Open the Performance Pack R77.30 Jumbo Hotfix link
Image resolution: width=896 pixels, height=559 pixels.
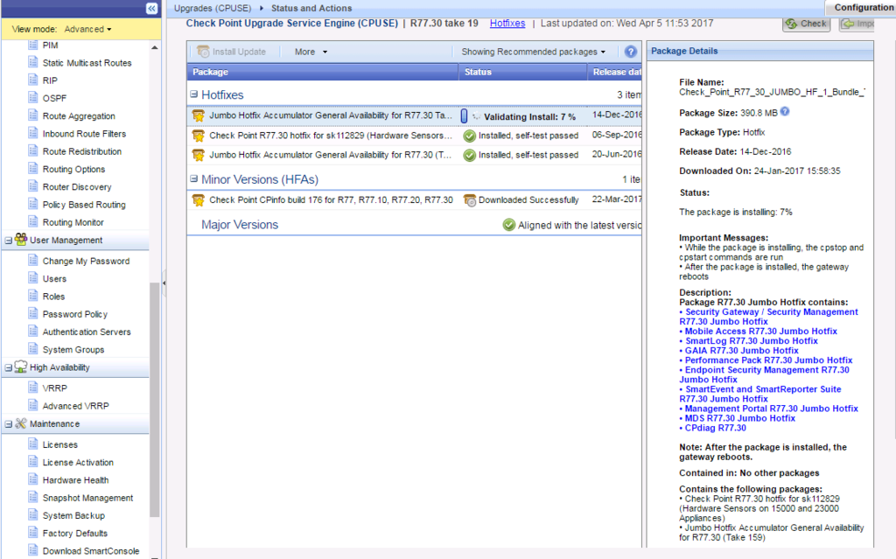pyautogui.click(x=768, y=360)
